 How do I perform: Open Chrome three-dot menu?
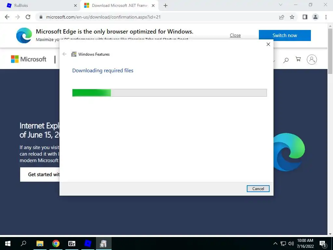coord(326,17)
